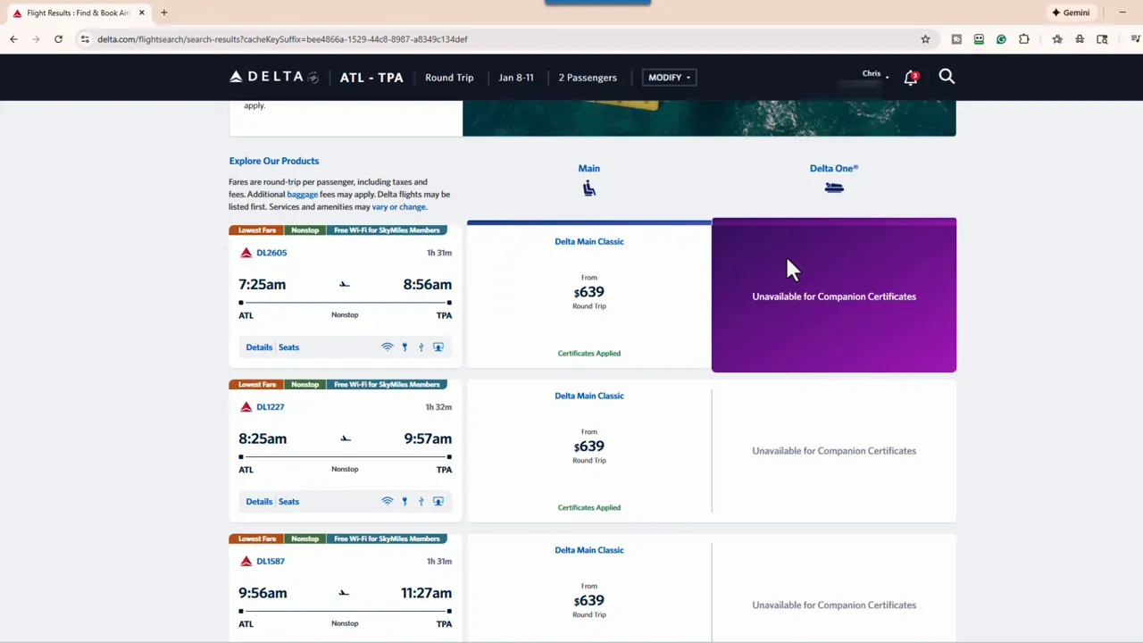Click the red Delta triangle beside DL1587

(246, 561)
